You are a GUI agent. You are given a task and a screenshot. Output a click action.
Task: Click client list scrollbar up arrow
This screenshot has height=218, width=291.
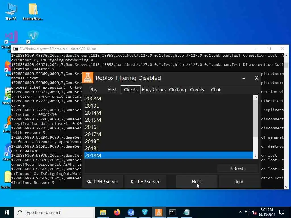click(255, 97)
